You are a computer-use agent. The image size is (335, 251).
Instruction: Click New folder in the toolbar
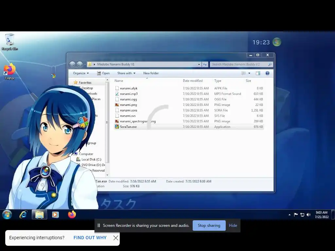click(151, 73)
